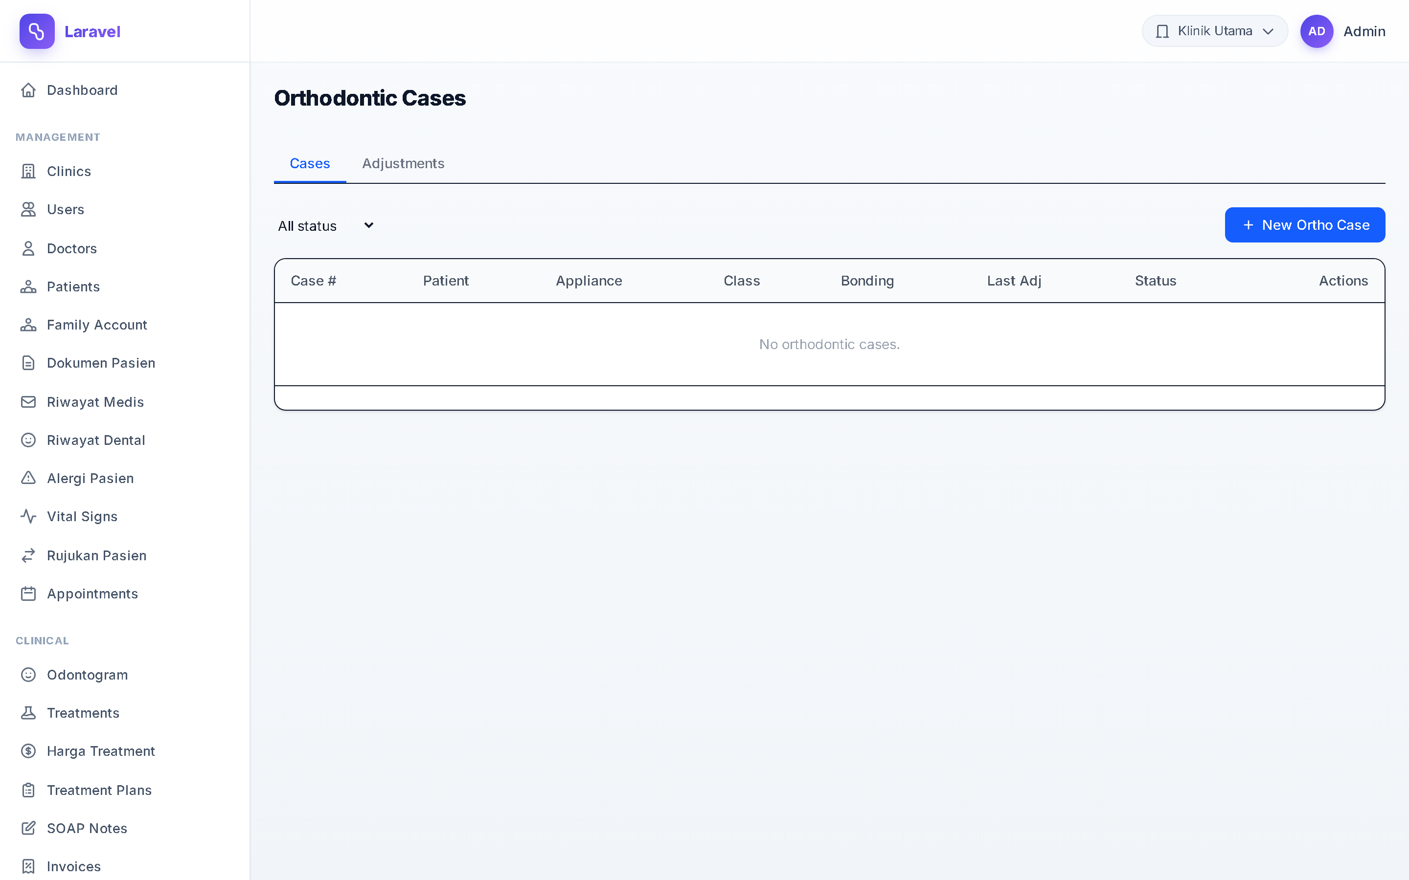This screenshot has height=880, width=1409.
Task: Switch to the Cases tab
Action: (310, 164)
